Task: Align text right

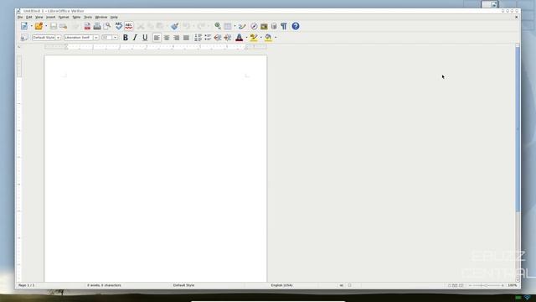Action: point(177,38)
